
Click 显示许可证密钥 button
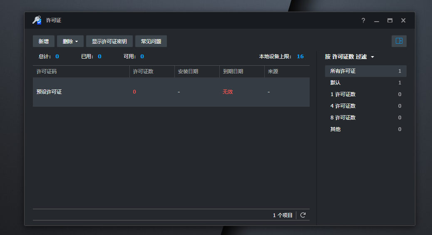pyautogui.click(x=109, y=41)
